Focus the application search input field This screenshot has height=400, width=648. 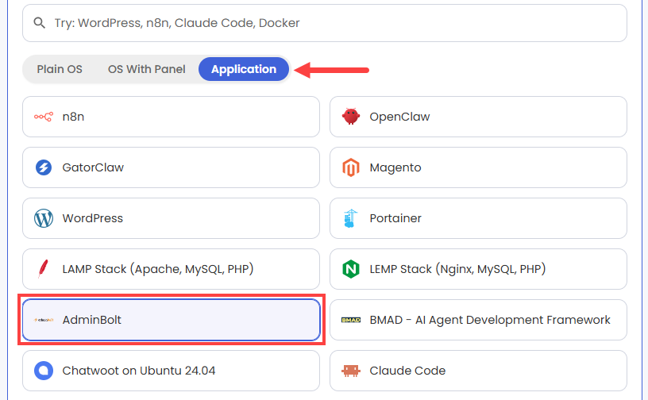pyautogui.click(x=325, y=23)
